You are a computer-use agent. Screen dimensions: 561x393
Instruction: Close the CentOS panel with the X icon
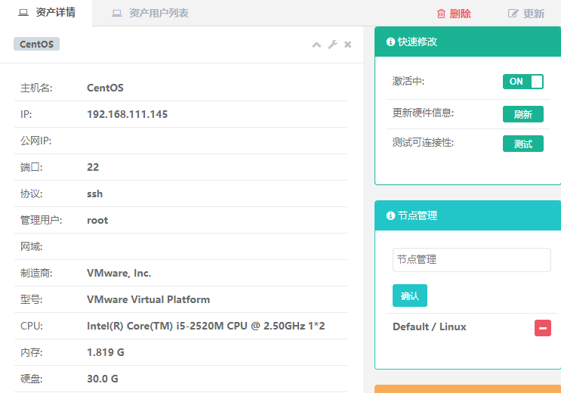click(348, 45)
